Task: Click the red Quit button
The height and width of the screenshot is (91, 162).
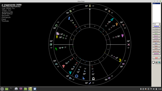Action: 156,58
